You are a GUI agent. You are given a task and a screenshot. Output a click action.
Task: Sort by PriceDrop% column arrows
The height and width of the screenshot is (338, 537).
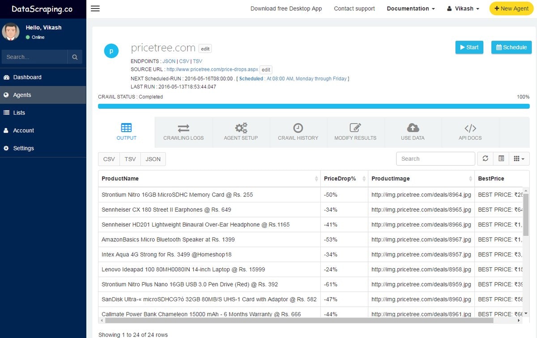pyautogui.click(x=364, y=179)
